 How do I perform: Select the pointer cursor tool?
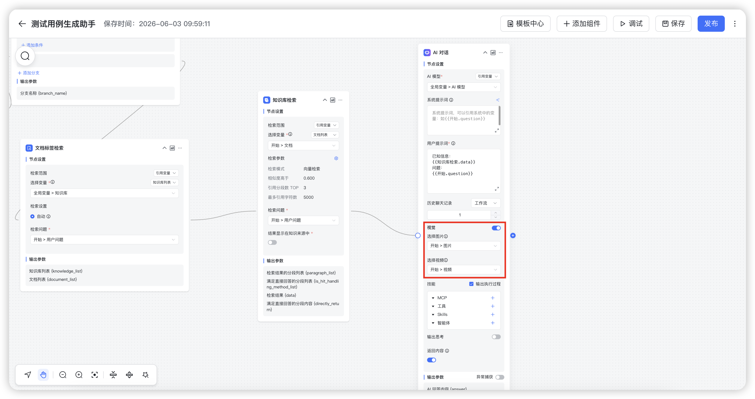coord(28,375)
